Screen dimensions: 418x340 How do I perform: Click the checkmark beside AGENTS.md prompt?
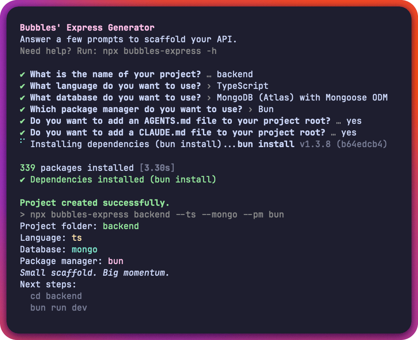22,122
